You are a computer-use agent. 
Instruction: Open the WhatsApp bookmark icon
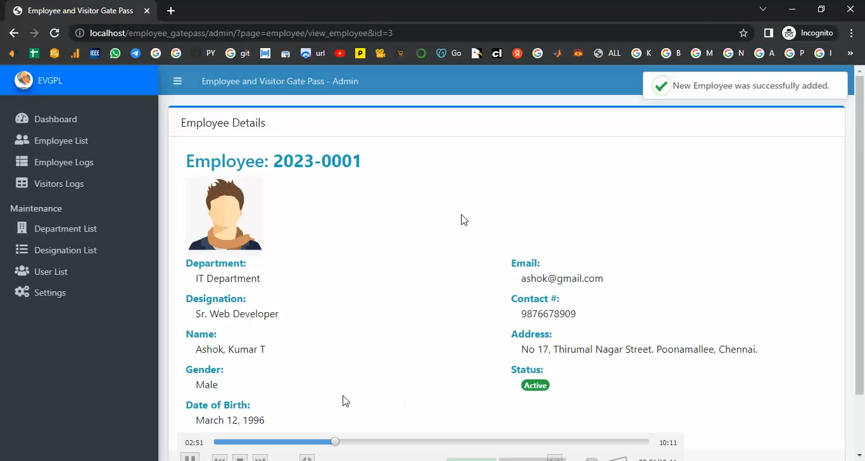coord(115,53)
